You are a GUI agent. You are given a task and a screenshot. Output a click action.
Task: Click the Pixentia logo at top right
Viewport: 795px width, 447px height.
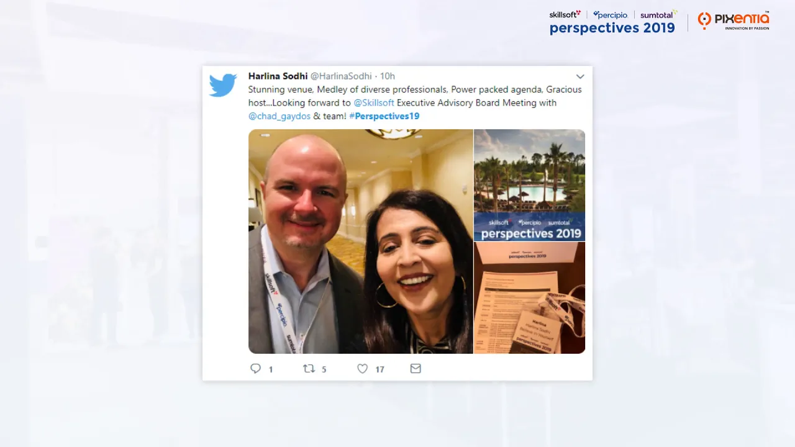point(734,21)
